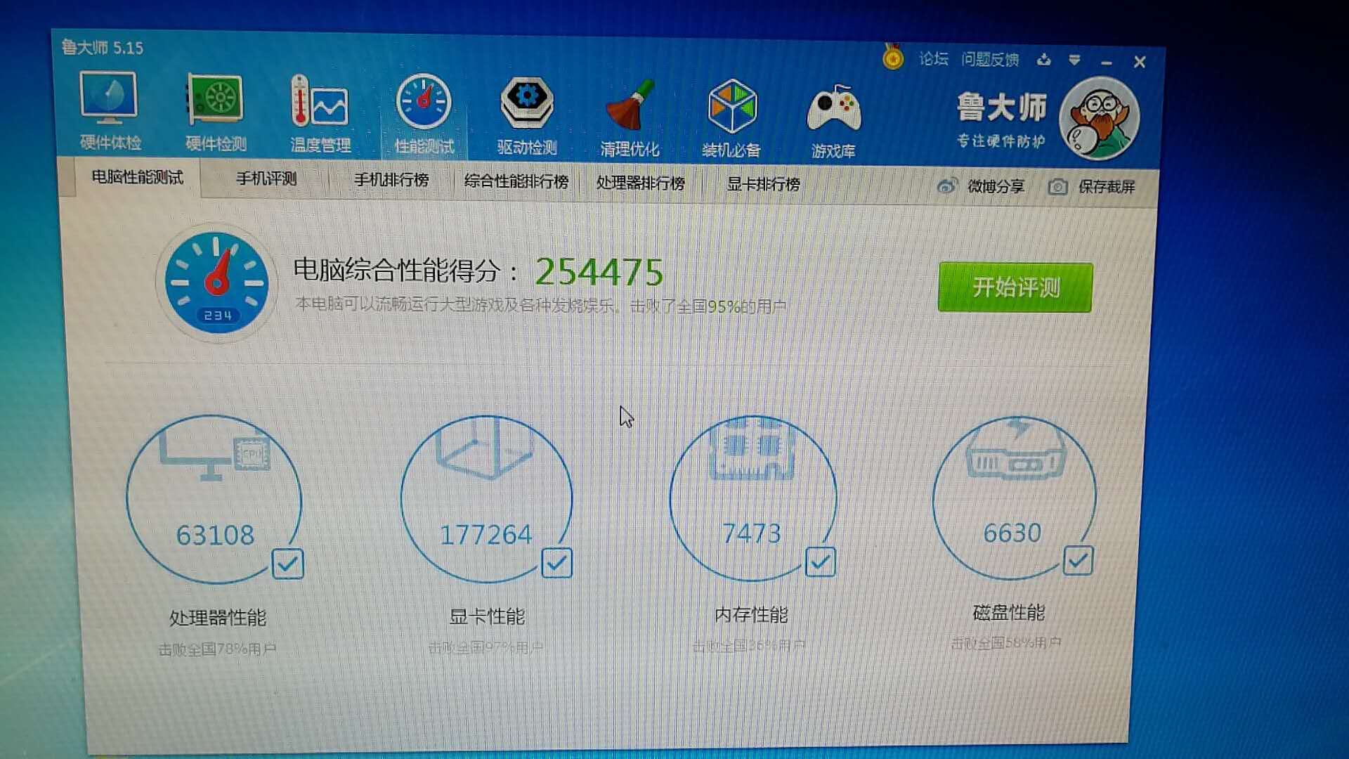Click the green 开始评测 button
Viewport: 1349px width, 759px height.
tap(1015, 287)
